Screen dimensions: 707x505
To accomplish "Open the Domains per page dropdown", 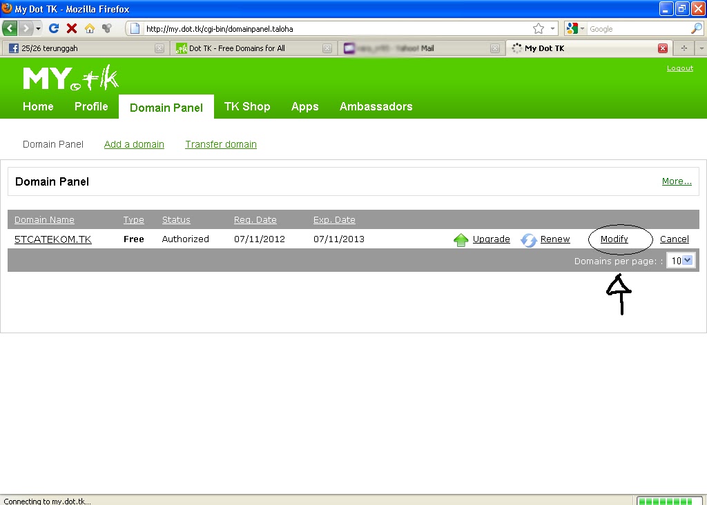I will 681,260.
